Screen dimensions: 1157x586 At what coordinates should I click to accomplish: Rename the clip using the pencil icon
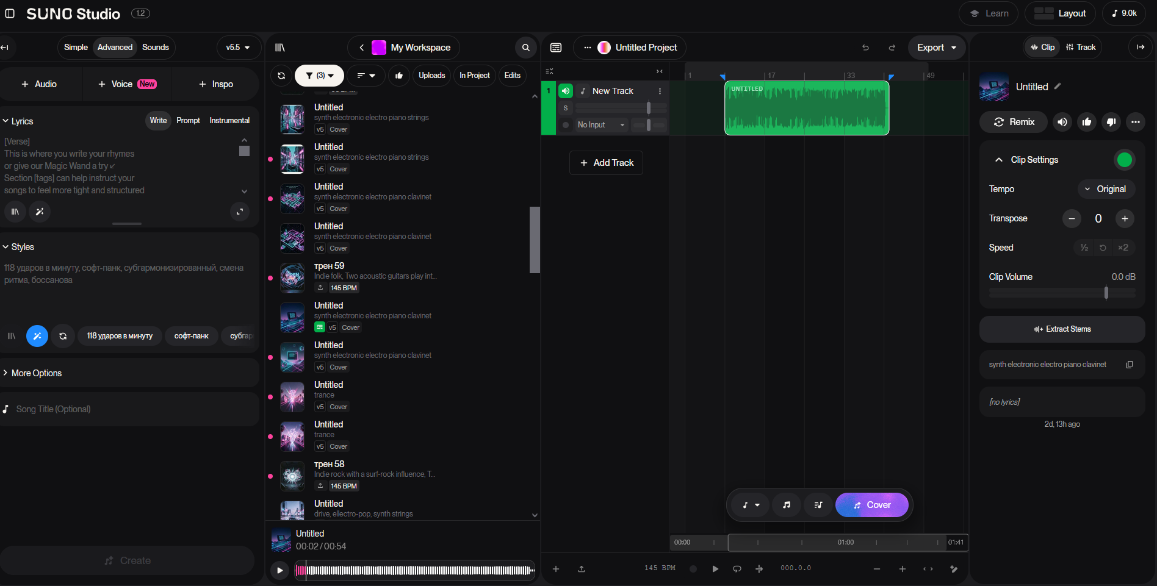[1058, 87]
